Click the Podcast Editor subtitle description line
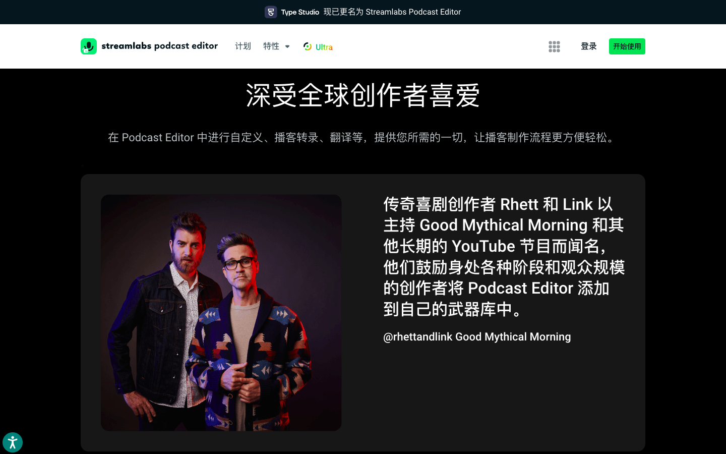The height and width of the screenshot is (454, 726). [363, 138]
